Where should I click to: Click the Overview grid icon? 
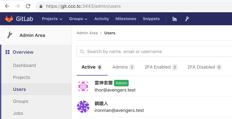7,52
